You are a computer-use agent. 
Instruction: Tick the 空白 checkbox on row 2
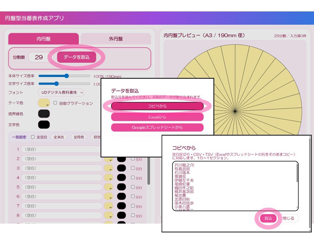coord(133,159)
